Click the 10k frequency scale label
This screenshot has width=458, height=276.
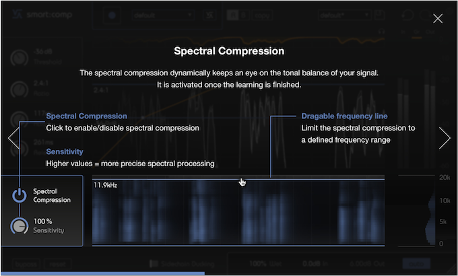tap(445, 201)
